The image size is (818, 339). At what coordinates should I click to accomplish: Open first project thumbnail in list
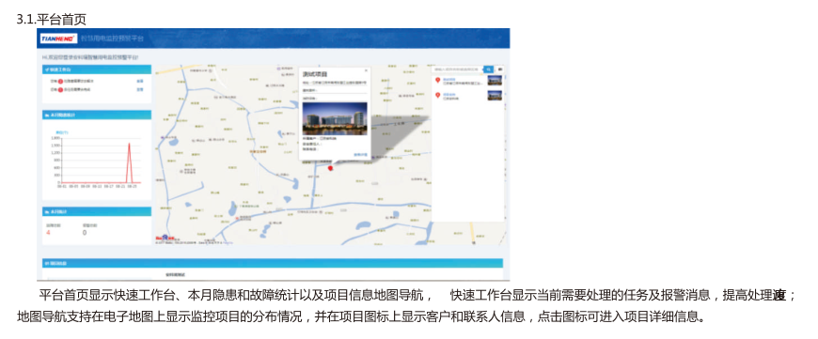pyautogui.click(x=495, y=81)
